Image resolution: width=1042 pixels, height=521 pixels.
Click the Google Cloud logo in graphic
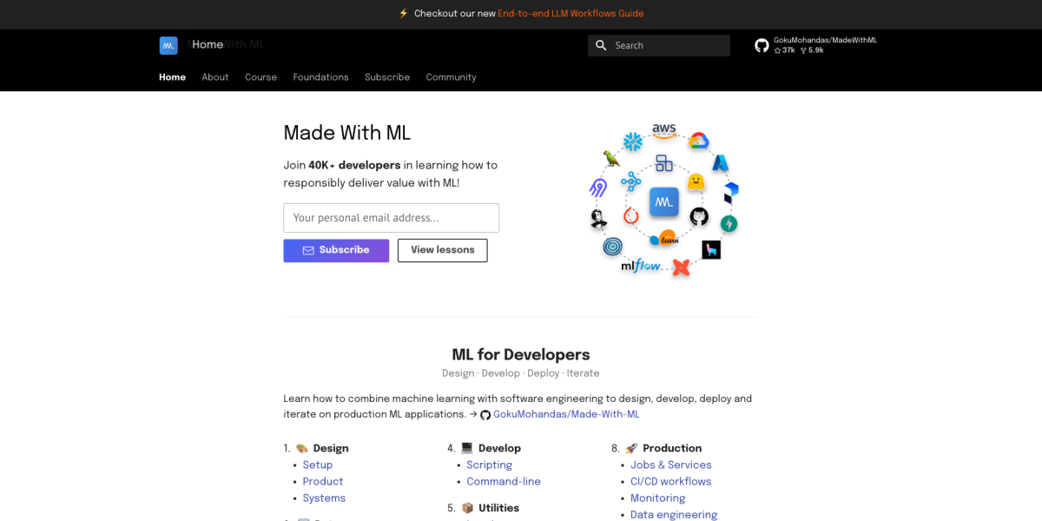699,141
